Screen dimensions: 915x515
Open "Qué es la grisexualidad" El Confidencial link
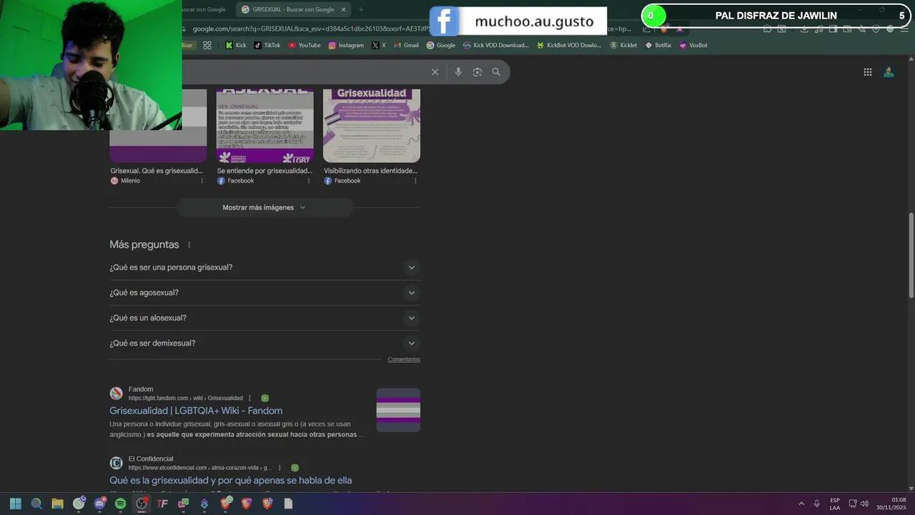pyautogui.click(x=230, y=481)
